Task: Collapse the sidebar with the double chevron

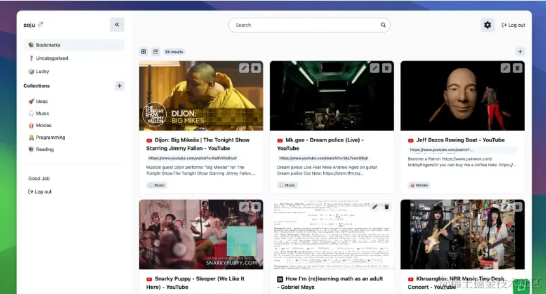Action: pyautogui.click(x=117, y=25)
